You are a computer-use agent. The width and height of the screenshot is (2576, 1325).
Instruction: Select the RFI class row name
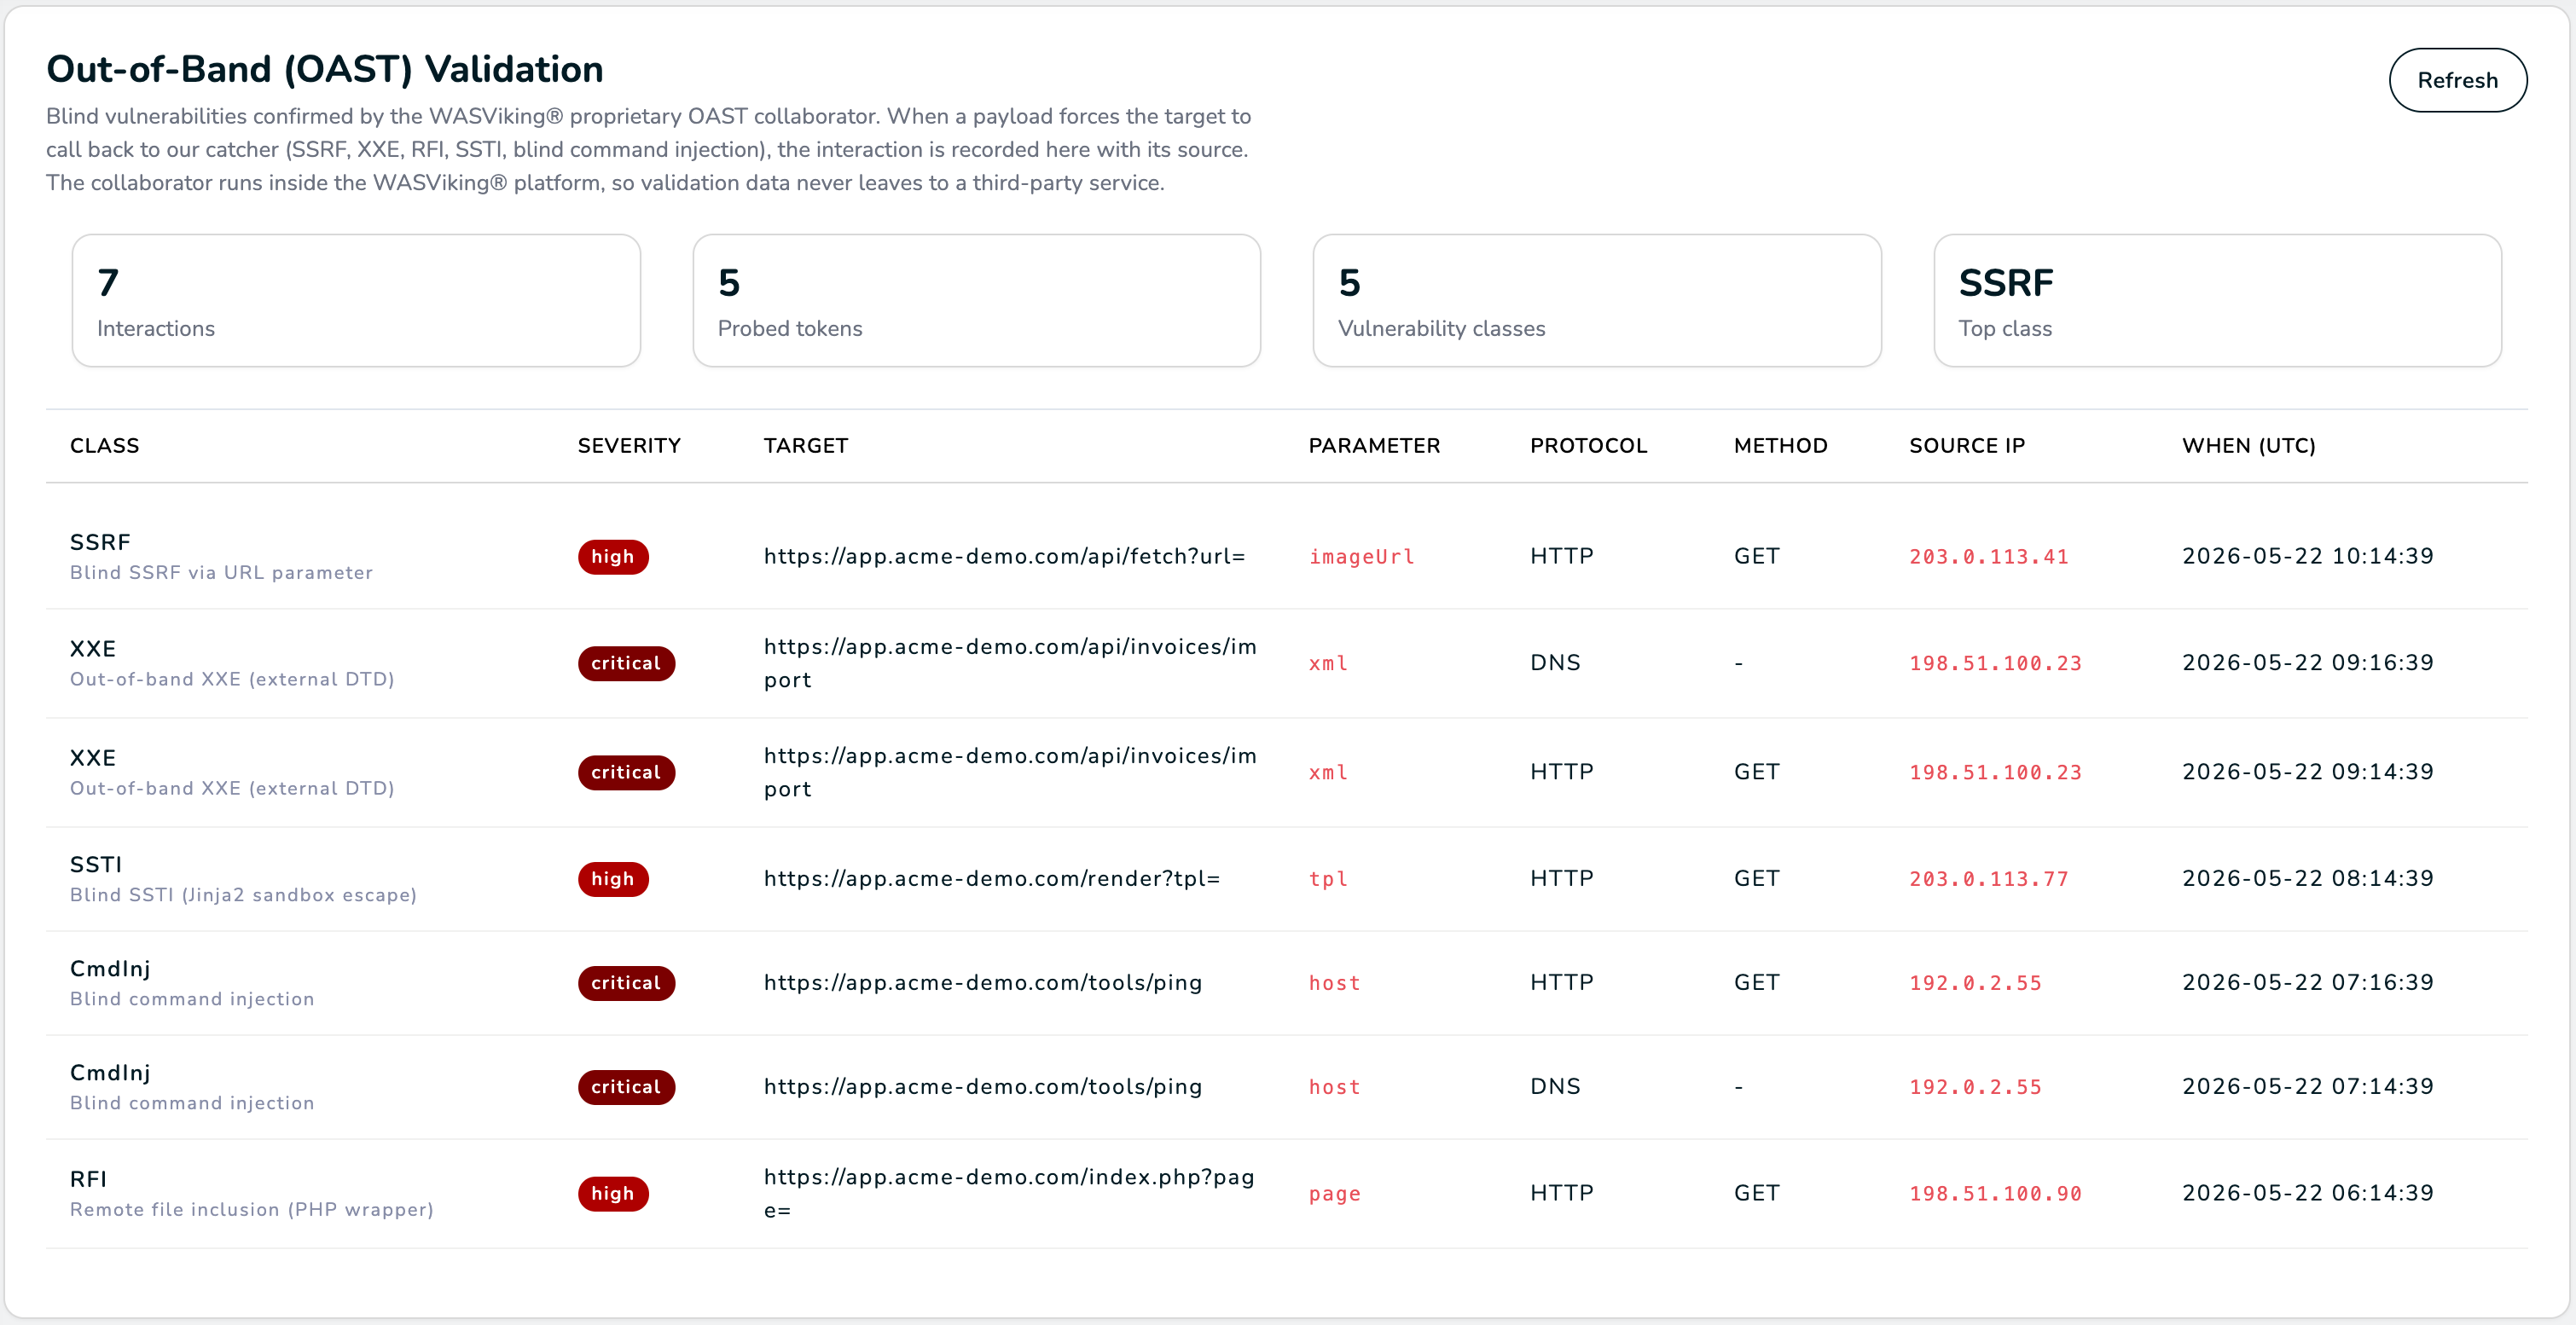pyautogui.click(x=88, y=1180)
